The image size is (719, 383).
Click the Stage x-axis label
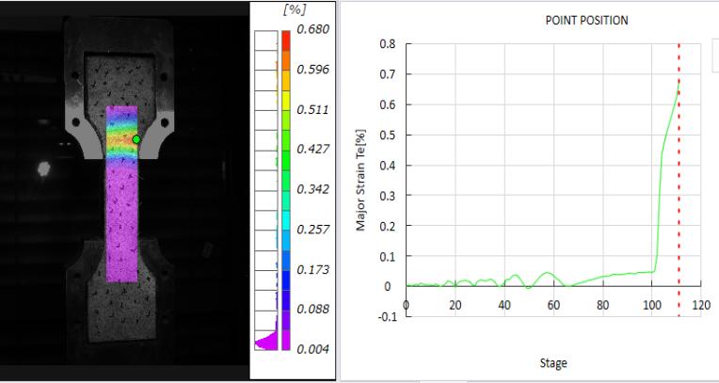click(553, 362)
